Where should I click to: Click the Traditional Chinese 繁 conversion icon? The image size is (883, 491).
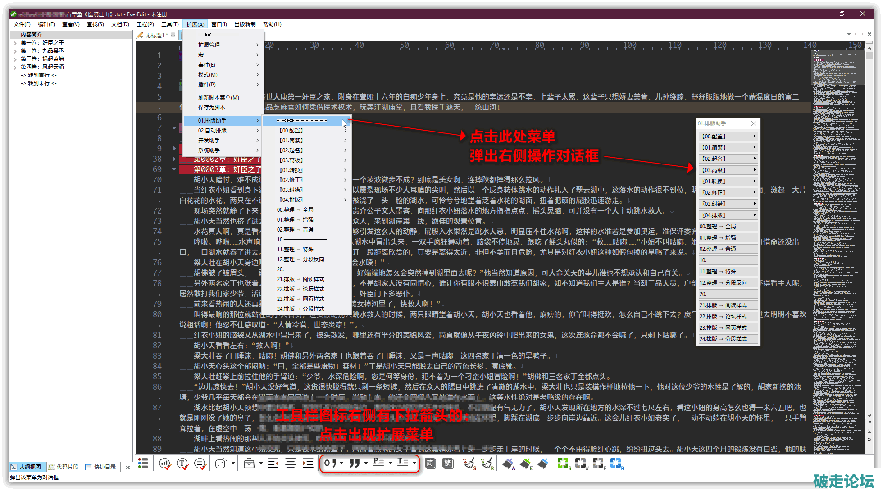448,463
